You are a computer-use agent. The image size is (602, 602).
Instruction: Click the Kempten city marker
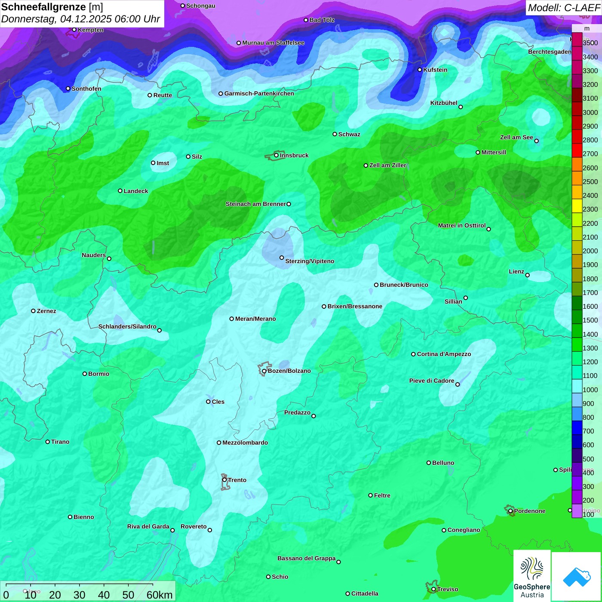click(x=74, y=30)
